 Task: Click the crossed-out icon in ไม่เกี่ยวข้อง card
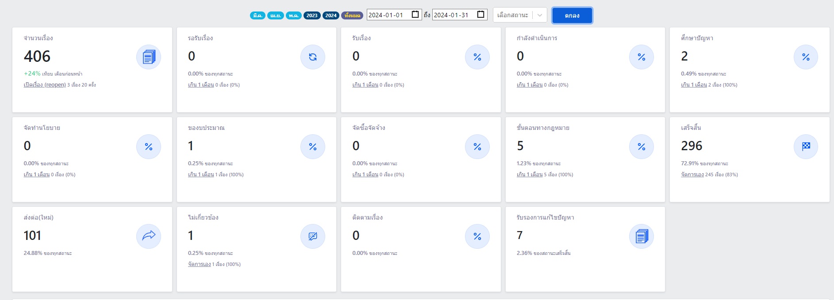coord(313,236)
